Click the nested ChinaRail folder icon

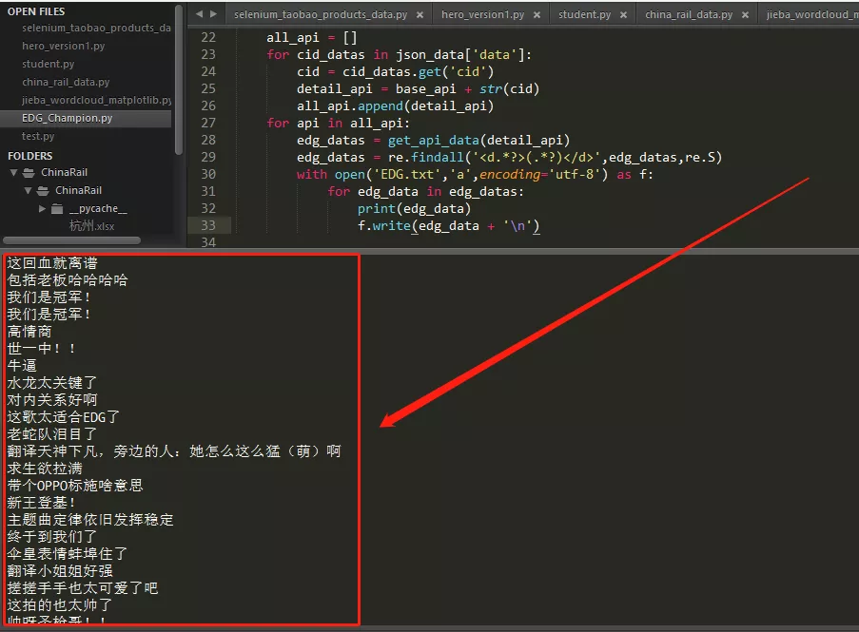43,191
